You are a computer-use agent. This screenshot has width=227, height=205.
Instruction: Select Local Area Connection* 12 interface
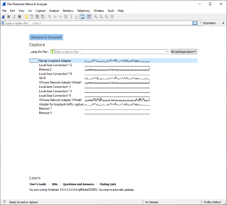click(x=113, y=65)
